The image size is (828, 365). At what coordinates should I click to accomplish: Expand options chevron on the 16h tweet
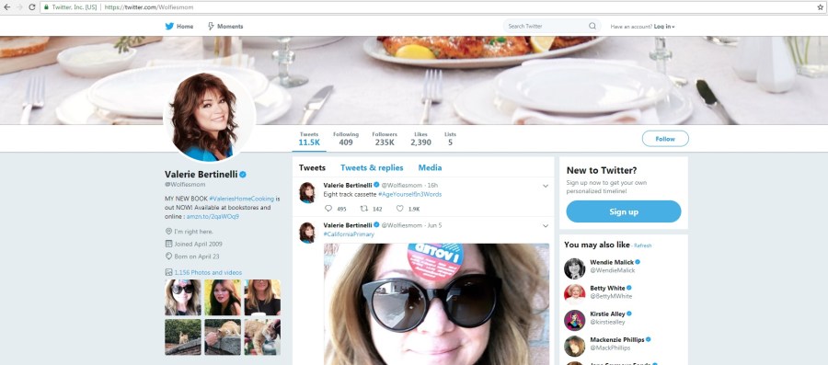tap(546, 186)
